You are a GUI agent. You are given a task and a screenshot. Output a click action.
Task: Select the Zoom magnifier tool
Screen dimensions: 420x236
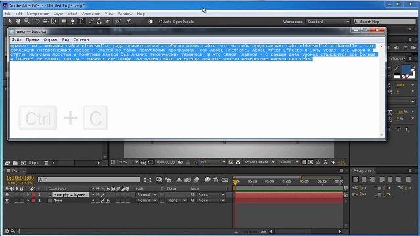[x=26, y=21]
